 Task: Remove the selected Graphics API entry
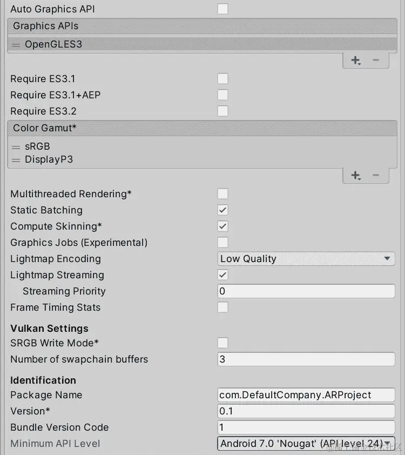pos(376,60)
